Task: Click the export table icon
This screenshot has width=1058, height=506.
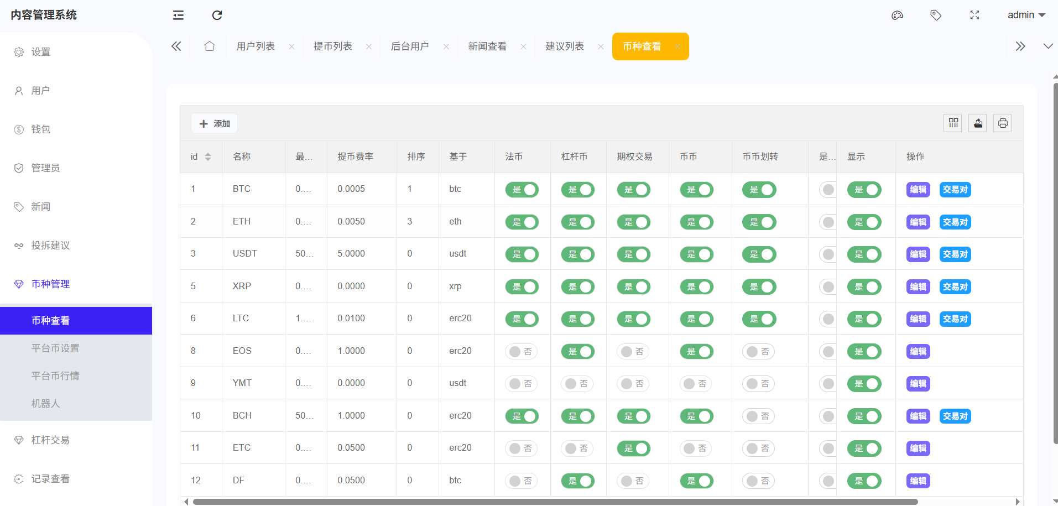Action: tap(978, 123)
